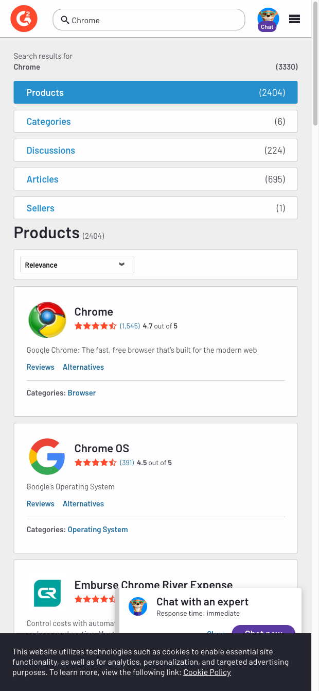This screenshot has height=691, width=319.
Task: Click the Chrome OS Google logo
Action: pyautogui.click(x=47, y=456)
